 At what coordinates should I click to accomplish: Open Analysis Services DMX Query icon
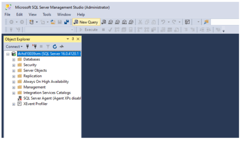117,22
